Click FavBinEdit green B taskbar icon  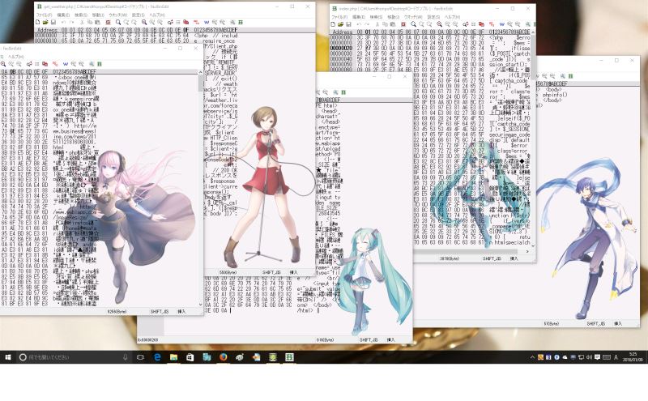pos(289,357)
